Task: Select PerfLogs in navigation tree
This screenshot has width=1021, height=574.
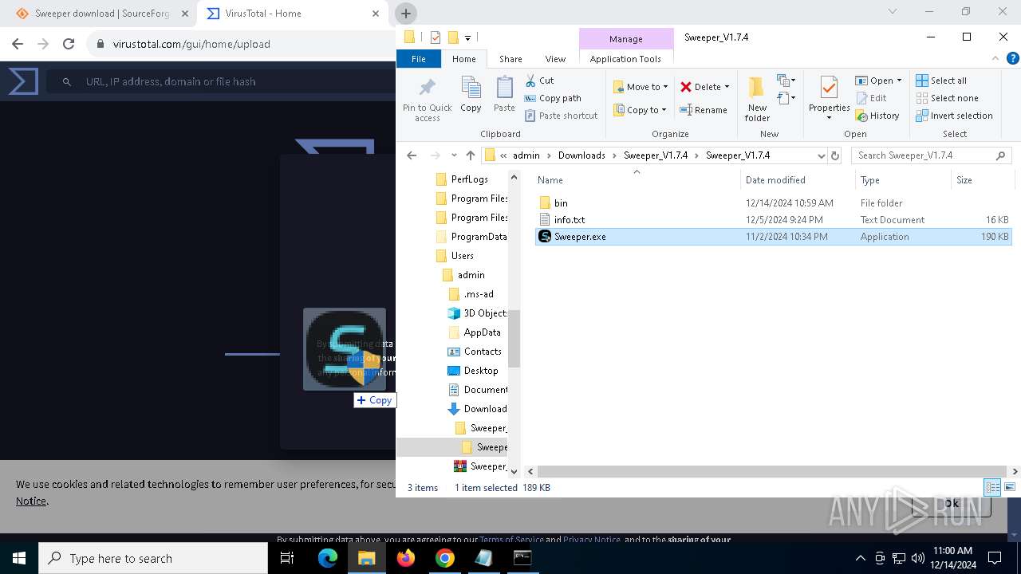Action: click(x=469, y=179)
